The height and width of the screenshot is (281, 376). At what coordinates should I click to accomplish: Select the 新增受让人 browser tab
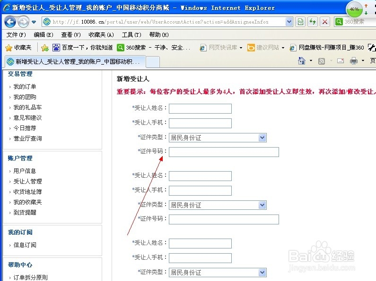tap(75, 62)
